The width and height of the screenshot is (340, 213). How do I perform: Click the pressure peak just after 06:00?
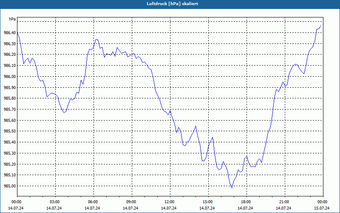pyautogui.click(x=96, y=39)
